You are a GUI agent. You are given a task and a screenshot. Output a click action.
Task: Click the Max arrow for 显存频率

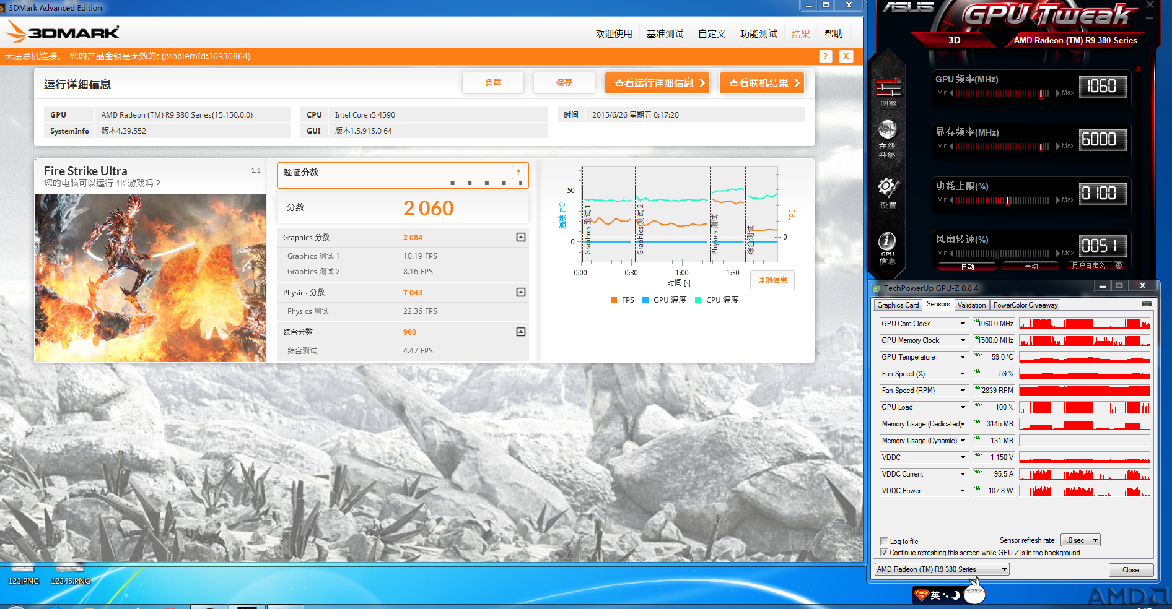pos(1058,147)
